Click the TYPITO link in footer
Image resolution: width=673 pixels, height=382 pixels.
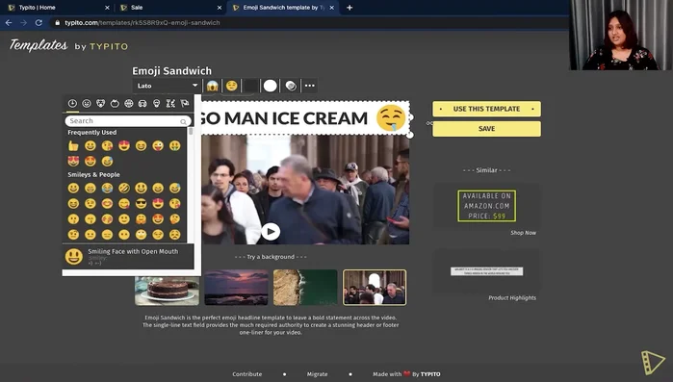point(430,374)
